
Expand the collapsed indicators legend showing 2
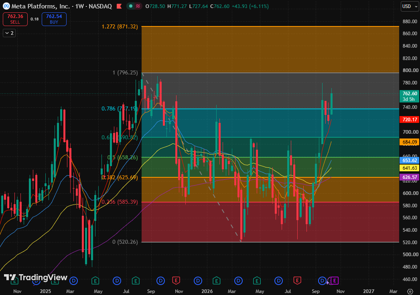click(9, 33)
